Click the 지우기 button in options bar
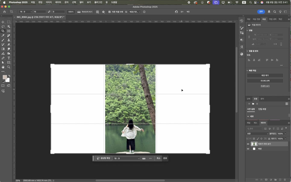Image resolution: width=291 pixels, height=182 pixels. (71, 12)
